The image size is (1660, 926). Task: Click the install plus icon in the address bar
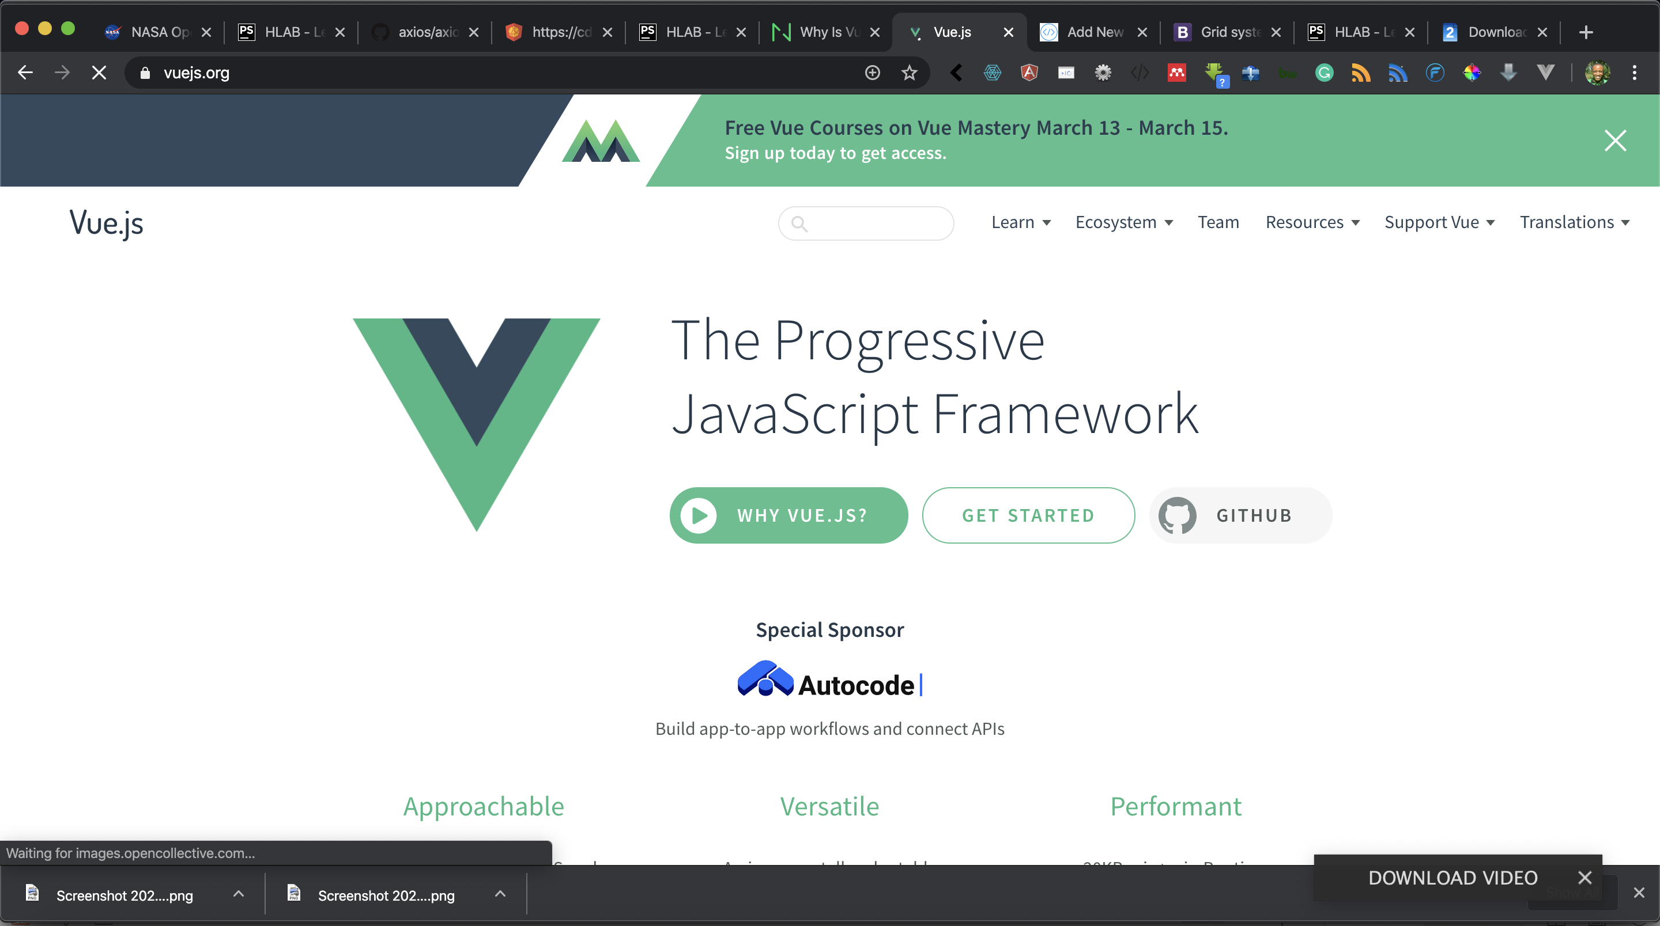tap(872, 73)
